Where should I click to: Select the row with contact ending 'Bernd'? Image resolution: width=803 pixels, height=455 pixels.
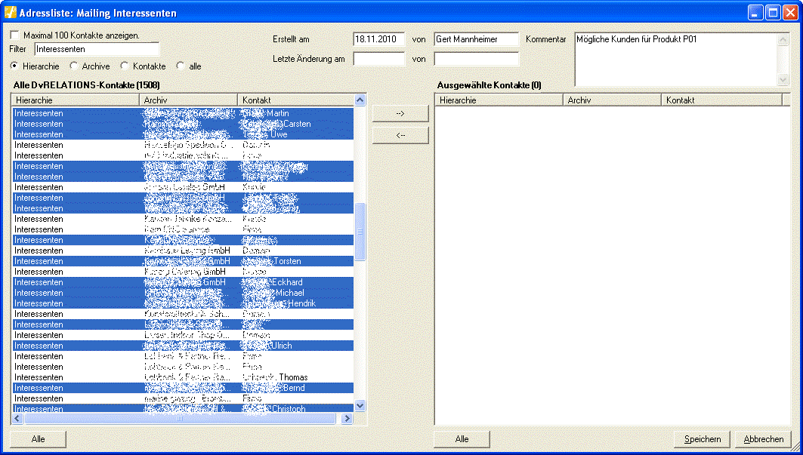183,388
